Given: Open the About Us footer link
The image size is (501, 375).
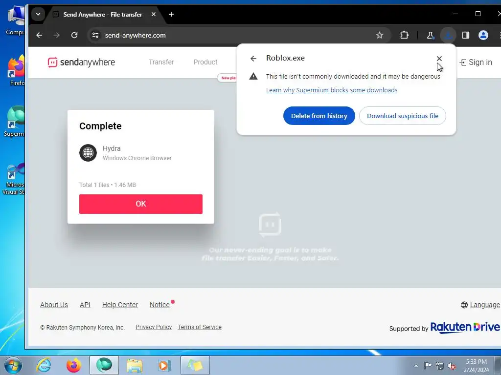Looking at the screenshot, I should click(x=54, y=305).
